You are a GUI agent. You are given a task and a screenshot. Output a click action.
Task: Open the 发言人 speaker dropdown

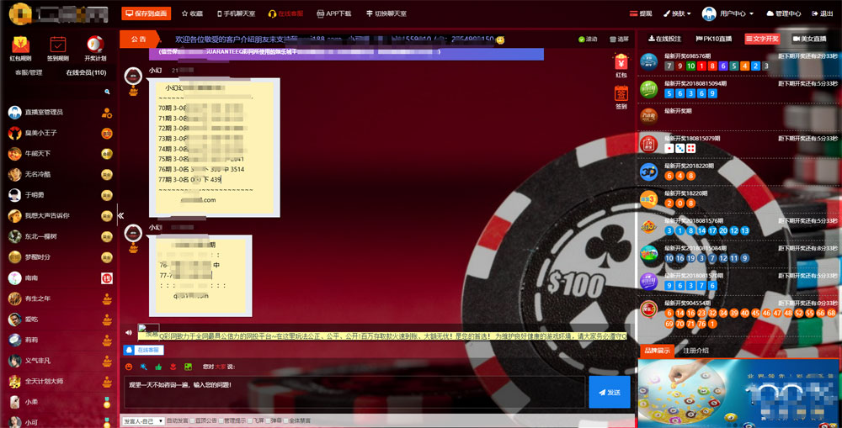140,420
